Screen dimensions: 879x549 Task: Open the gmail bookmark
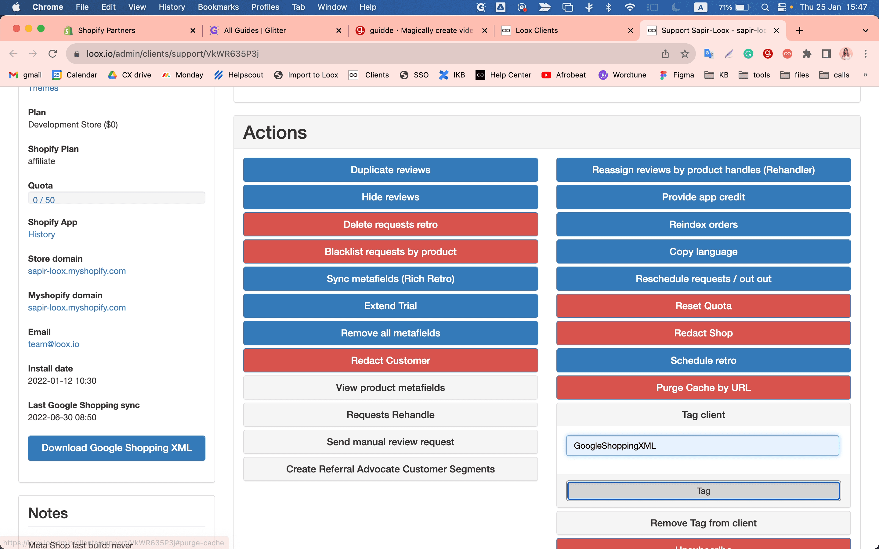25,75
